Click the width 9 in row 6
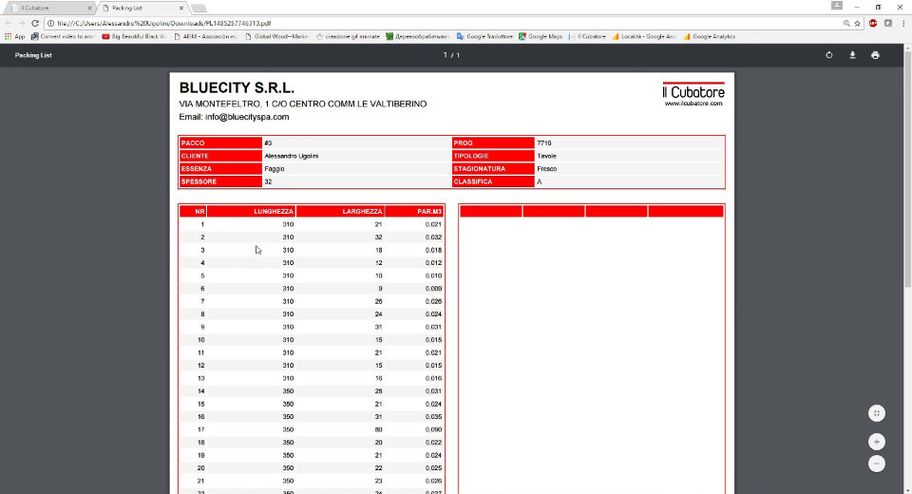The width and height of the screenshot is (912, 494). [x=380, y=289]
